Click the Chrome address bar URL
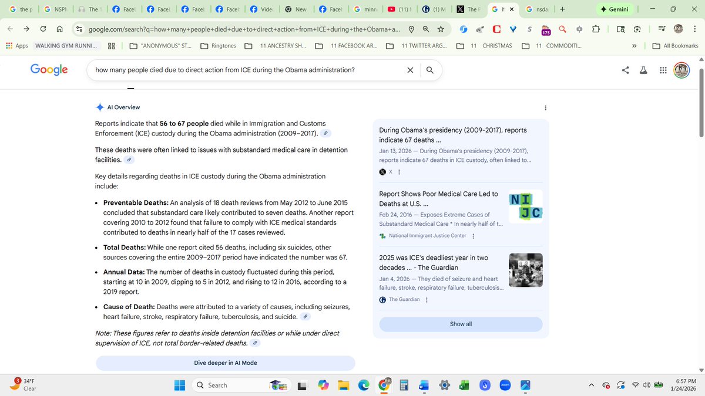 (244, 29)
